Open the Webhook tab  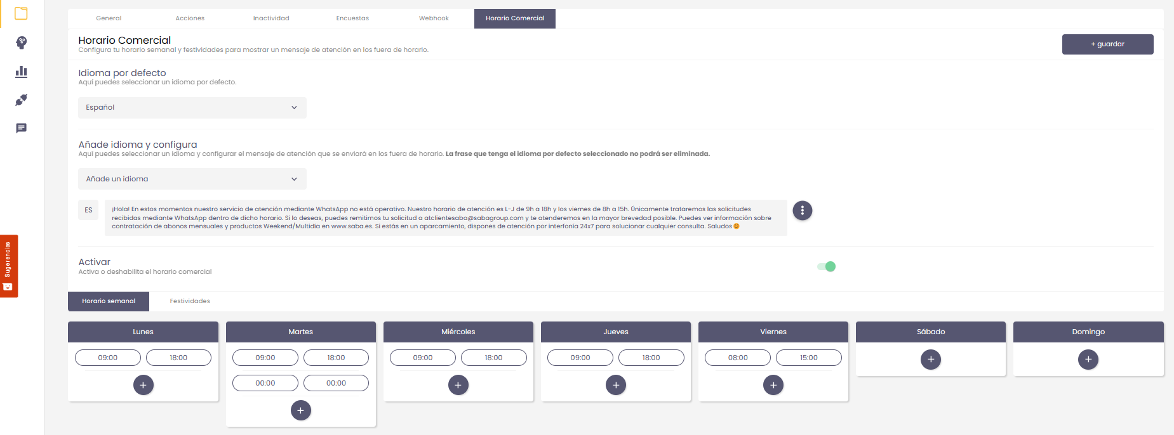tap(434, 18)
